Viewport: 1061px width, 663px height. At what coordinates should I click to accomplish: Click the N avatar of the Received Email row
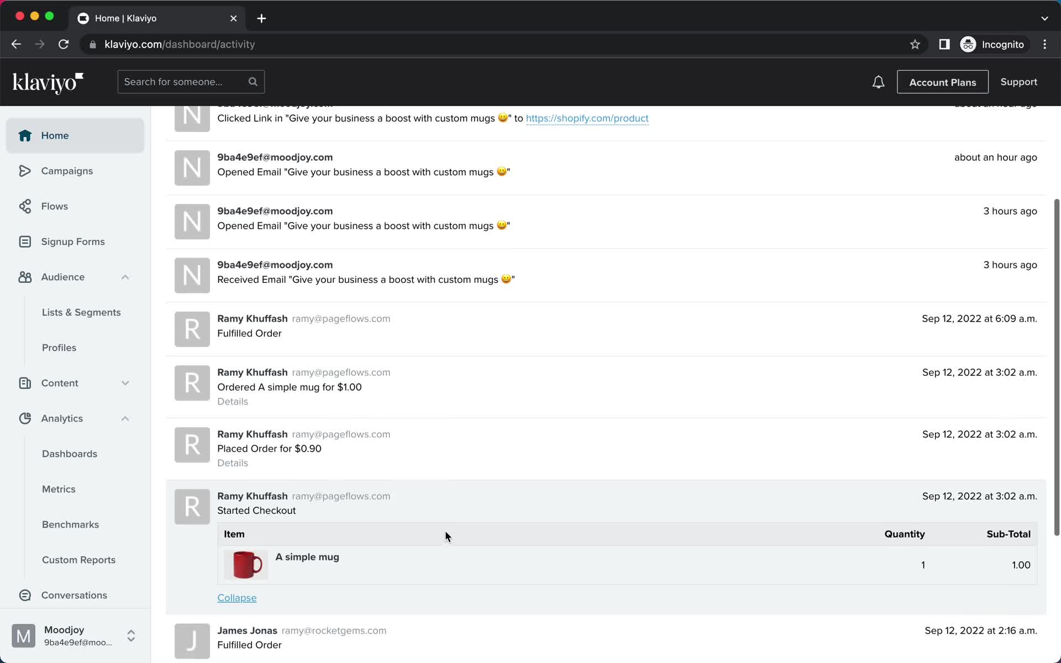tap(192, 275)
